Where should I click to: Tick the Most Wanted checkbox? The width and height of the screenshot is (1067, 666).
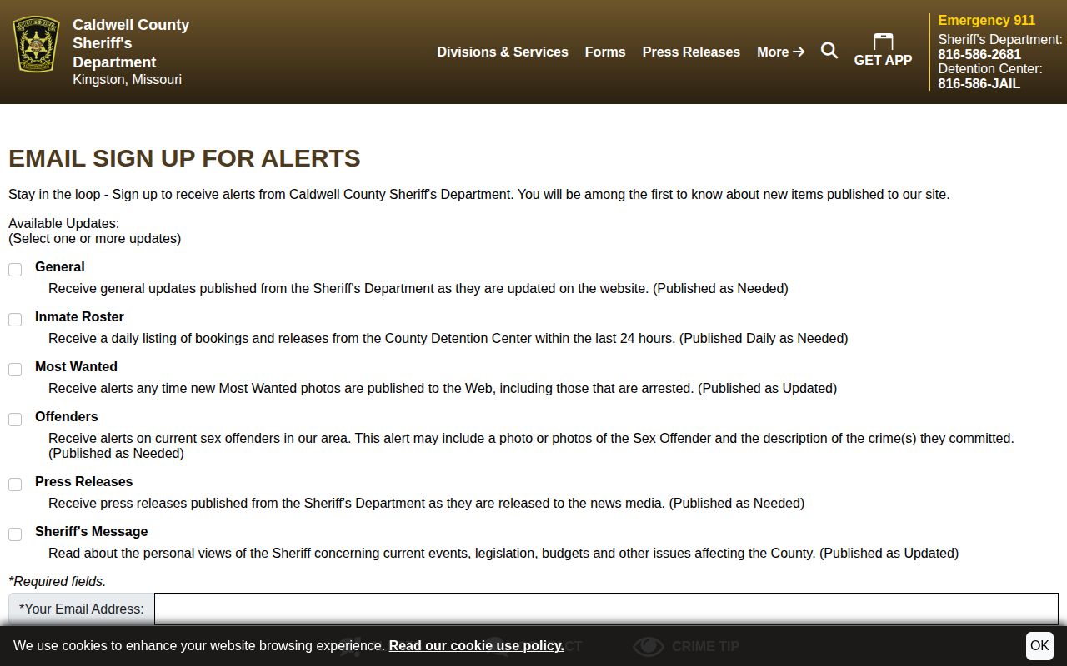(x=15, y=370)
